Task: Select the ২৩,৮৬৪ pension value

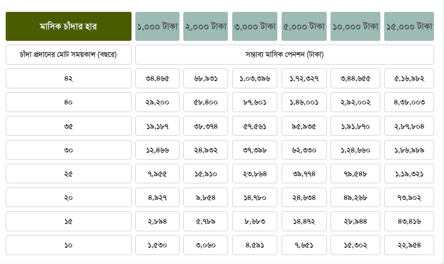Action: [255, 174]
